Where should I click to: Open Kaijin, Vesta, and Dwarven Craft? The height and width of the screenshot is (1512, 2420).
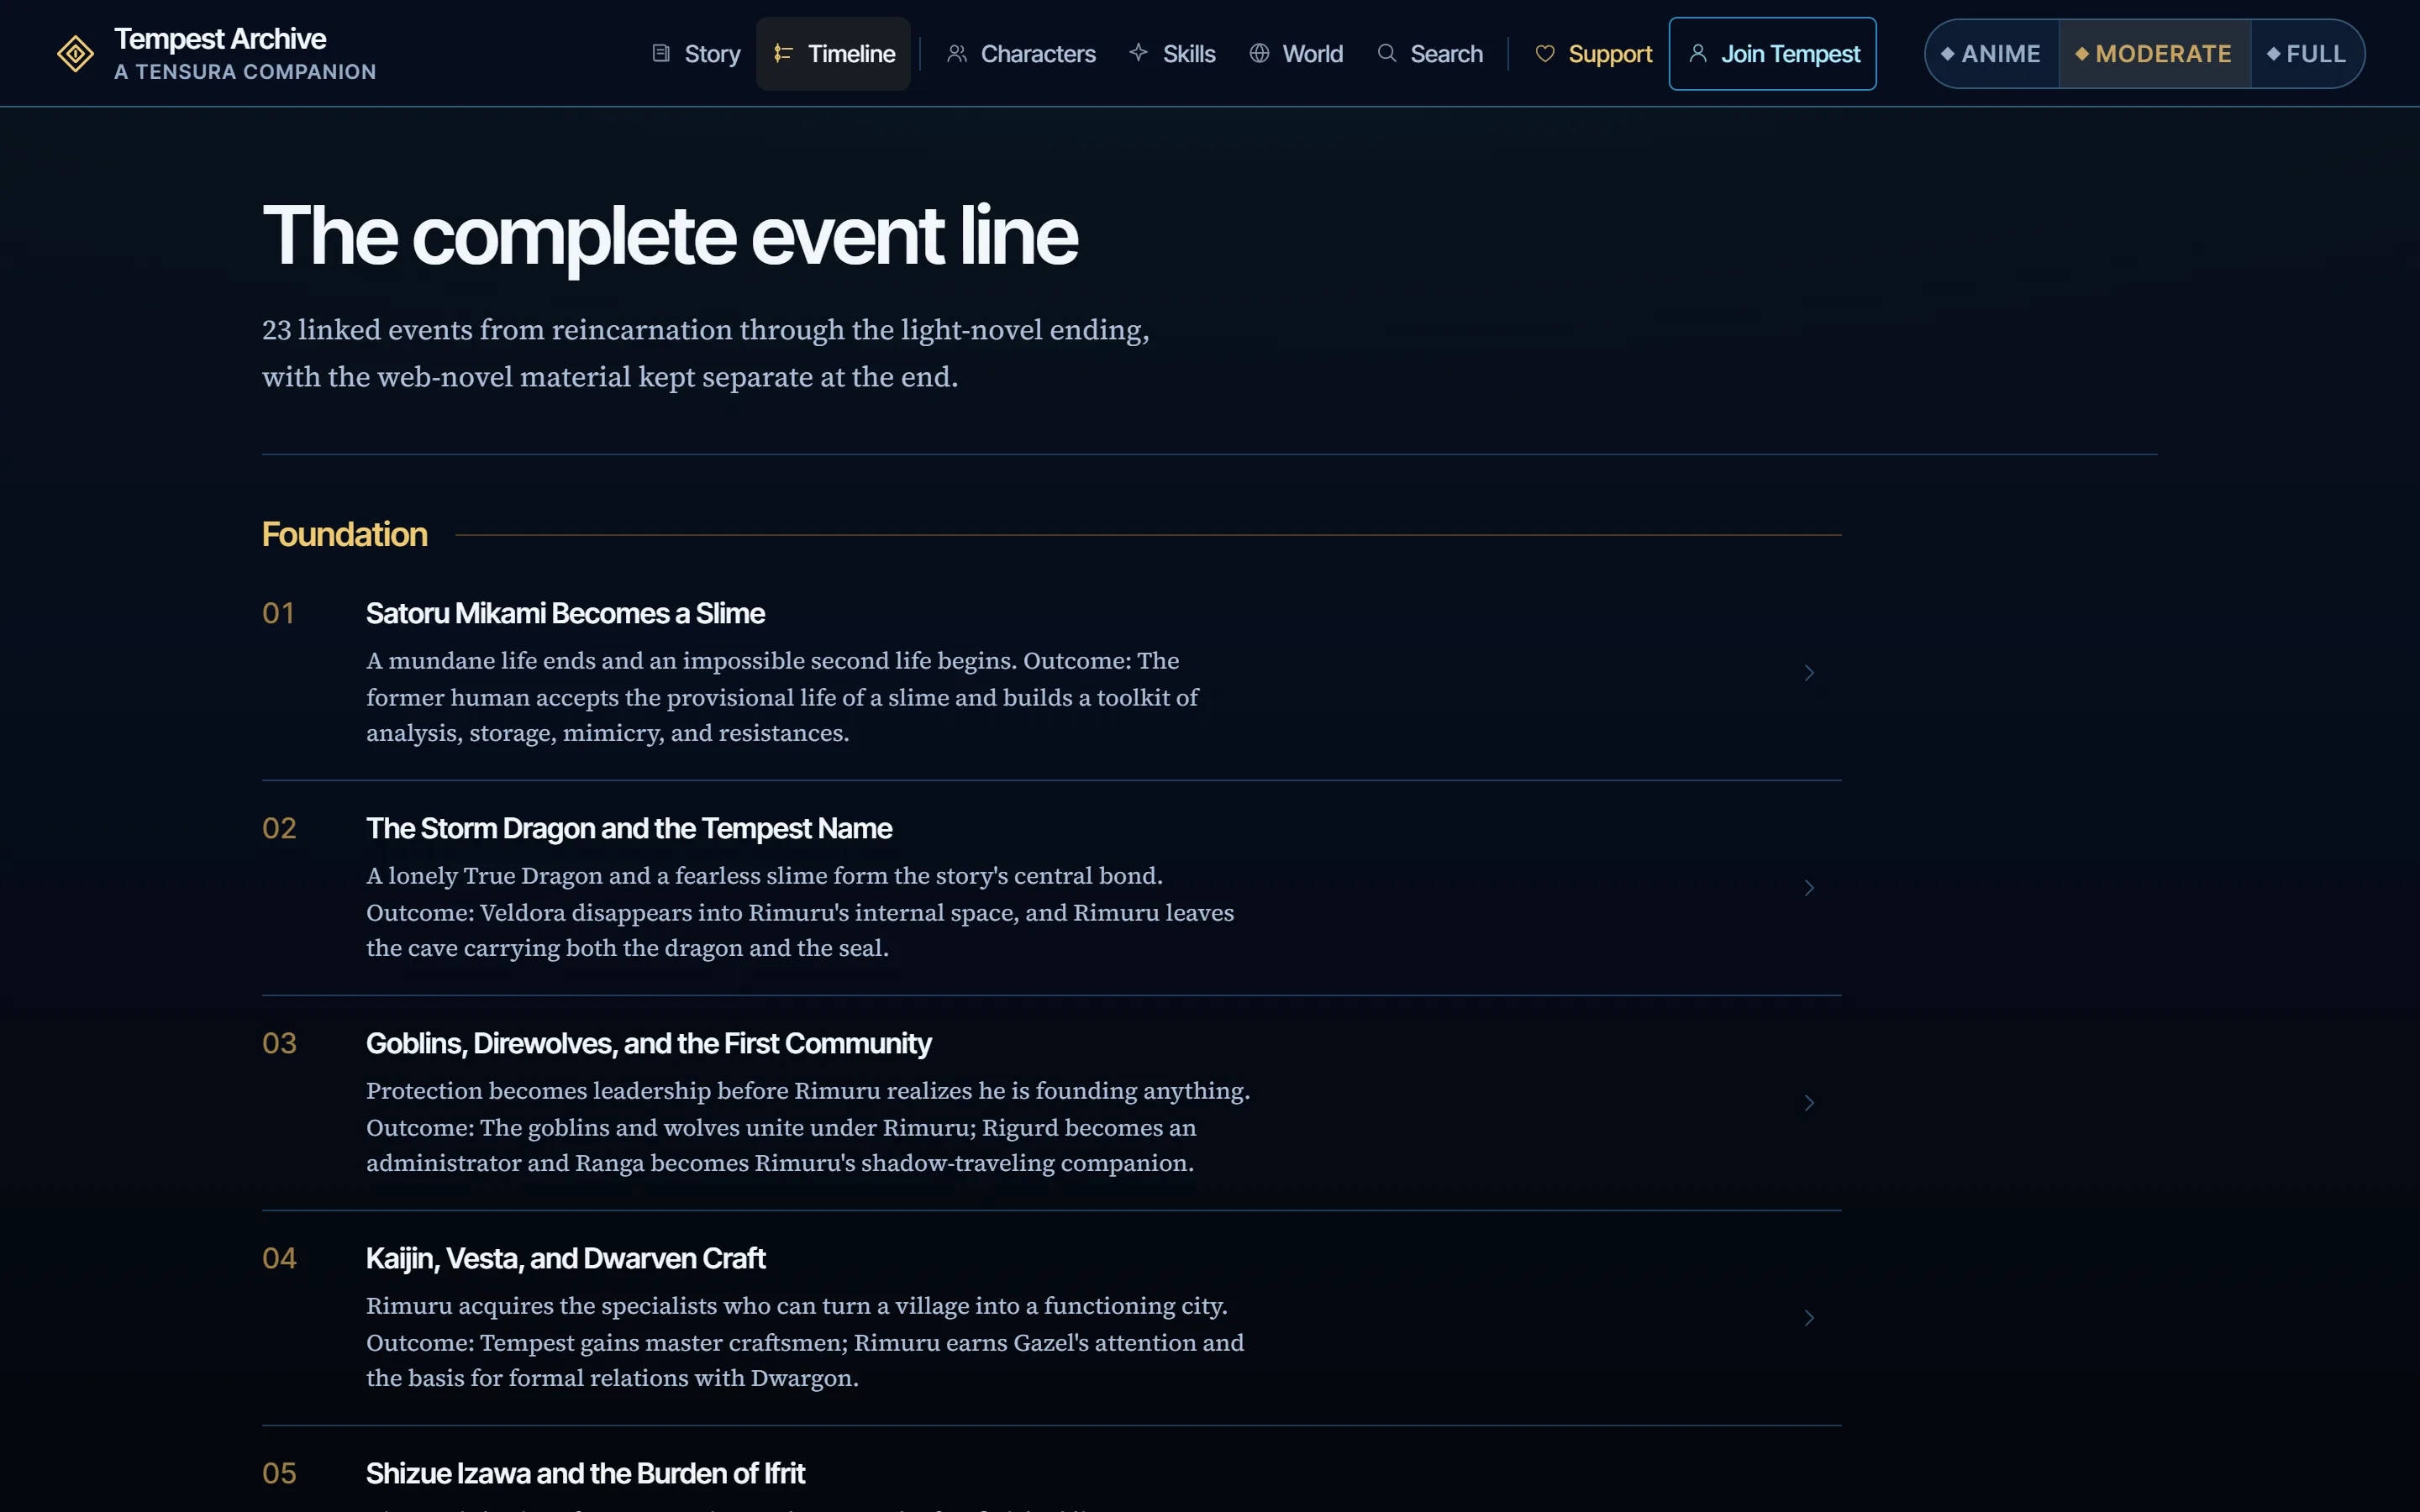[565, 1258]
